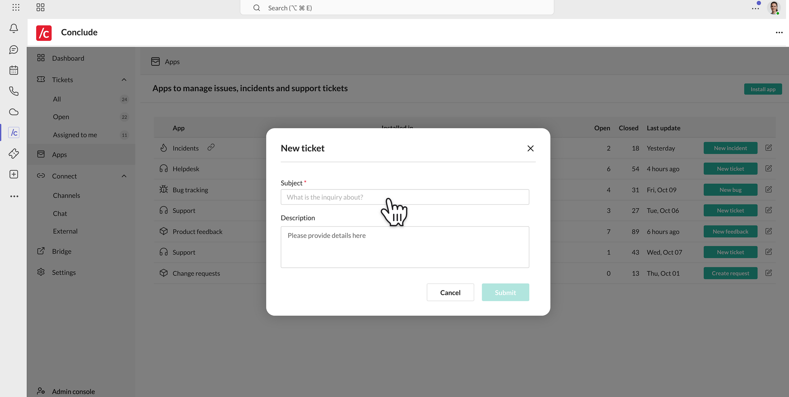This screenshot has height=397, width=789.
Task: Open the Calls phone icon
Action: [14, 91]
